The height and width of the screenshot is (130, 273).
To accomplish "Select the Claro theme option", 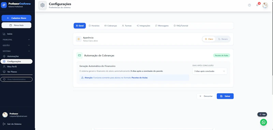I will [x=209, y=39].
